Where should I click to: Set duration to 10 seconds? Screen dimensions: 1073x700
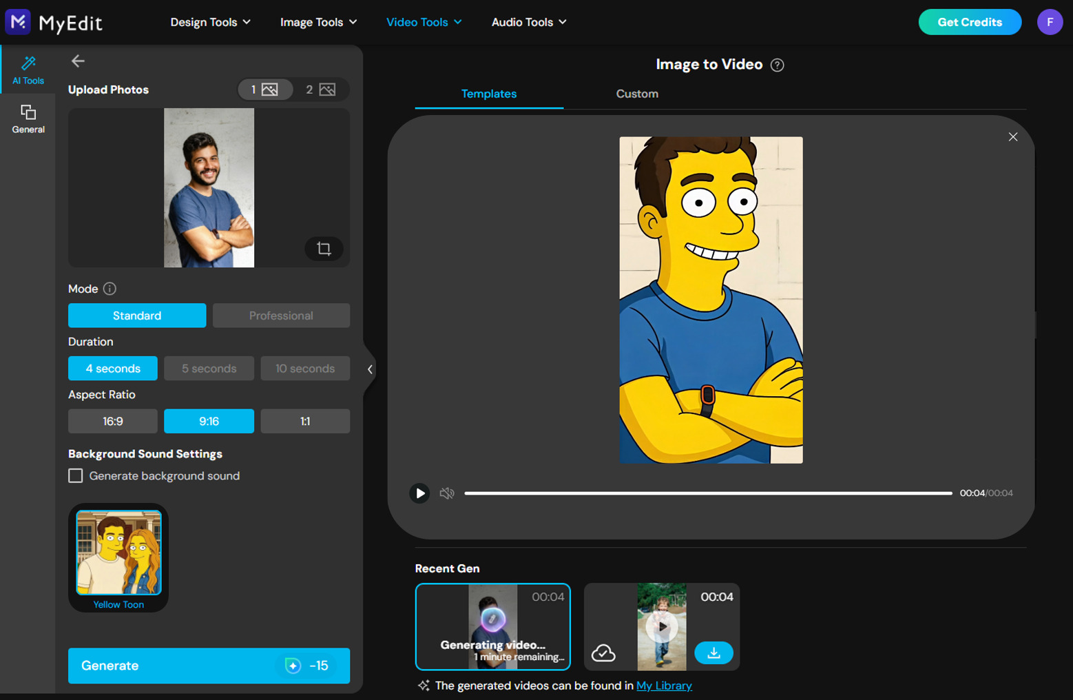pos(304,368)
